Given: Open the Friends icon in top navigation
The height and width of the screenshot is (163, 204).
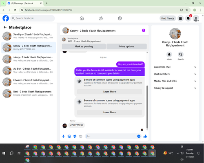Looking at the screenshot, I should pos(101,18).
